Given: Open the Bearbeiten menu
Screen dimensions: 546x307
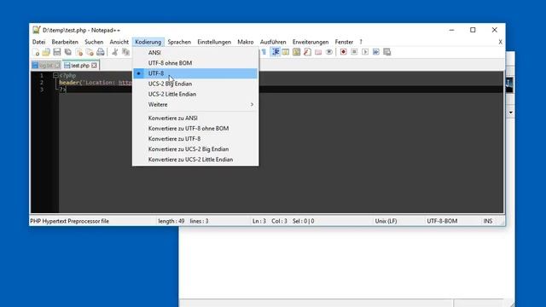Looking at the screenshot, I should point(65,42).
